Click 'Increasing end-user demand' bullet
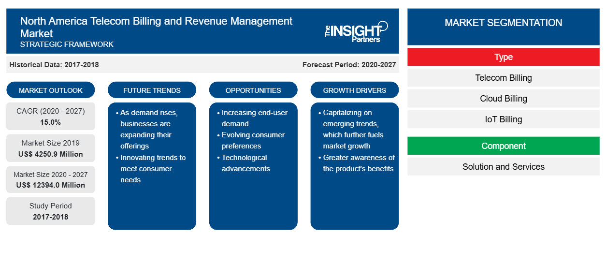The width and height of the screenshot is (606, 264). (251, 118)
